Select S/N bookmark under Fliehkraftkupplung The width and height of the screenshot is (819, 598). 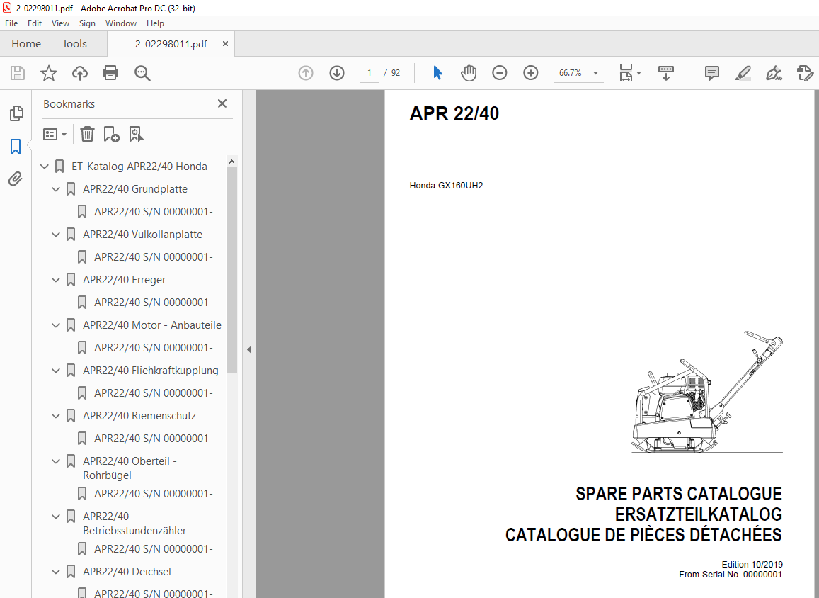coord(153,393)
